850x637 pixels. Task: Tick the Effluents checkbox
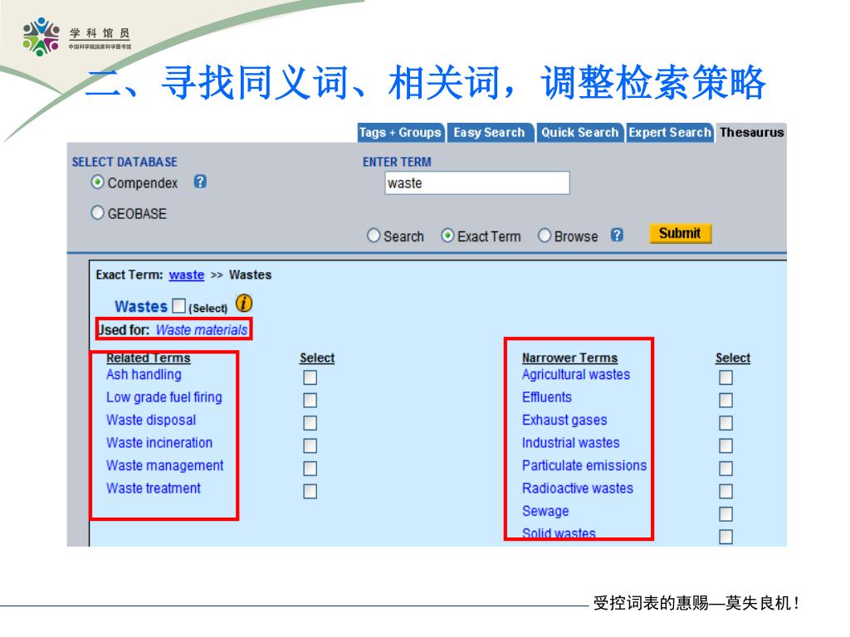725,401
